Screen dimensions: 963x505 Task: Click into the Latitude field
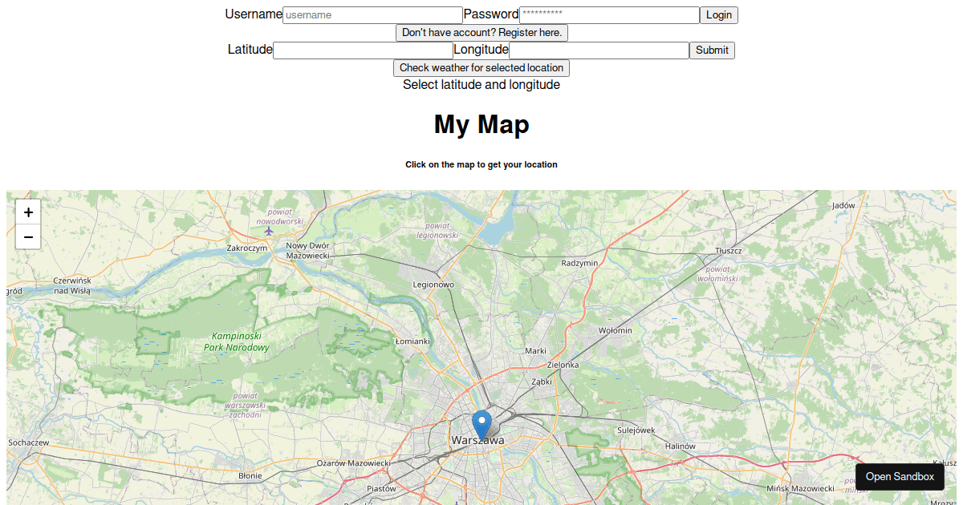click(x=363, y=50)
